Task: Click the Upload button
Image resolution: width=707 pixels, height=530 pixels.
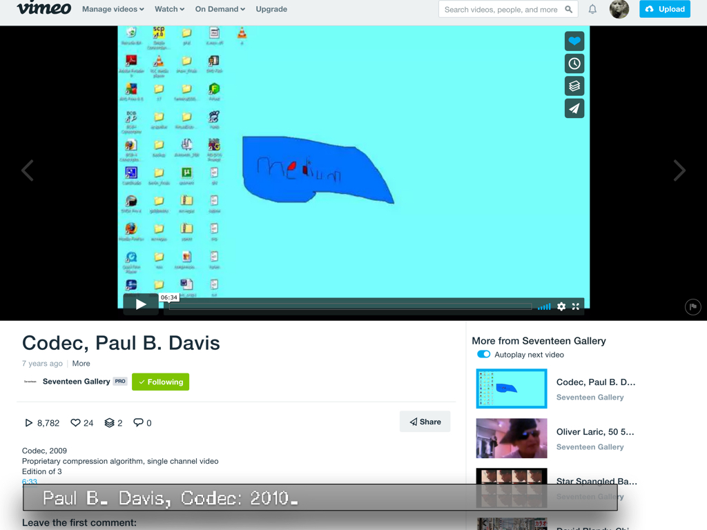Action: [665, 9]
